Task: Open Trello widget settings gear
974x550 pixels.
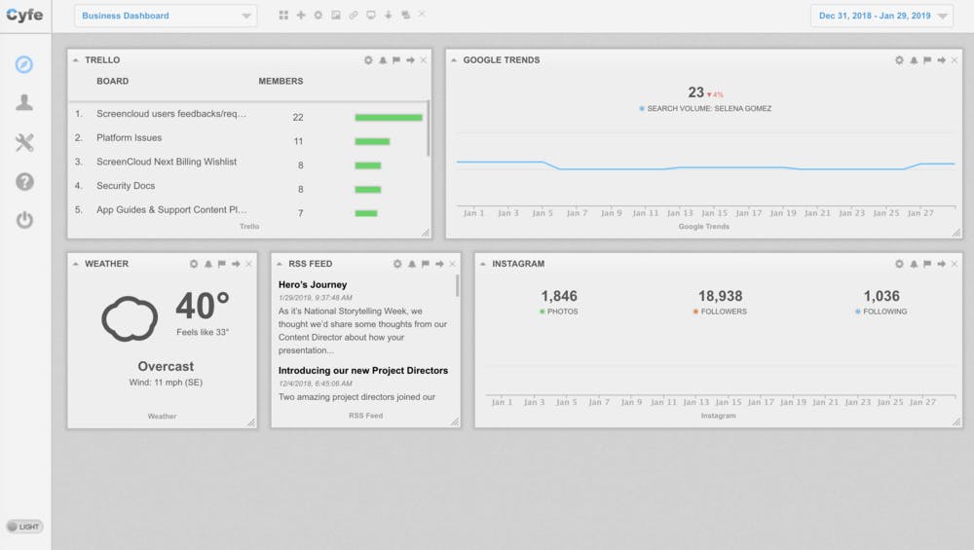Action: [x=368, y=60]
